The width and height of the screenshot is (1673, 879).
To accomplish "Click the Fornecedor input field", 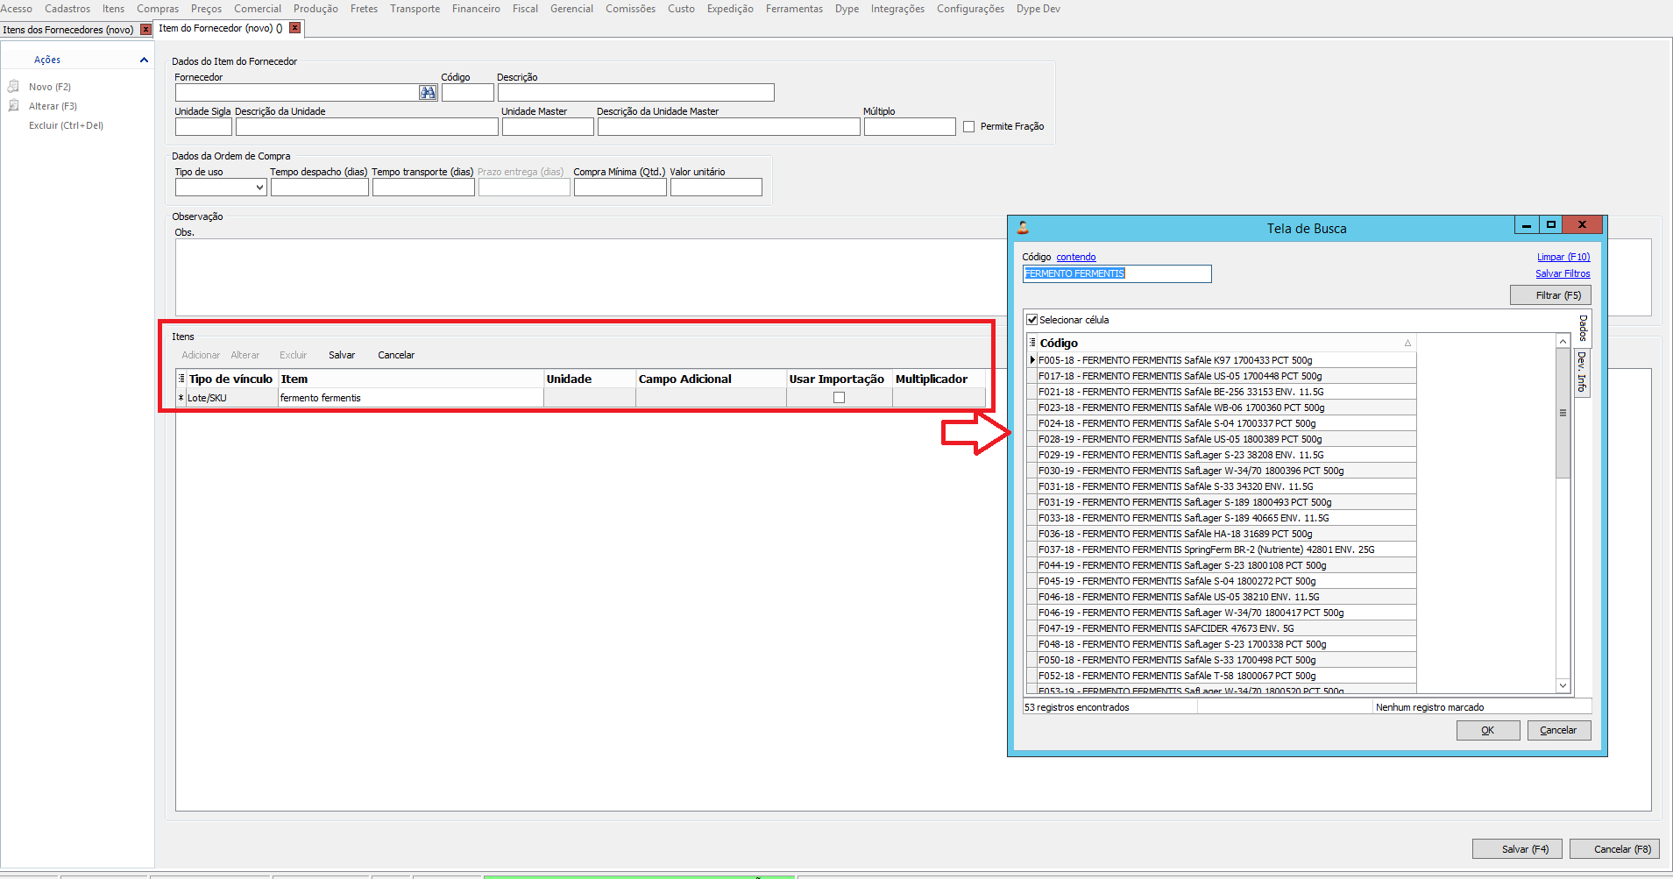I will 297,93.
